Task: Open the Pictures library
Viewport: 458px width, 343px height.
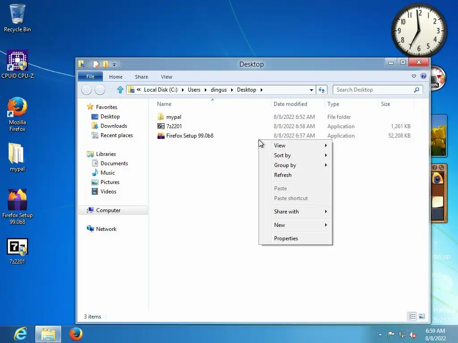Action: [110, 182]
